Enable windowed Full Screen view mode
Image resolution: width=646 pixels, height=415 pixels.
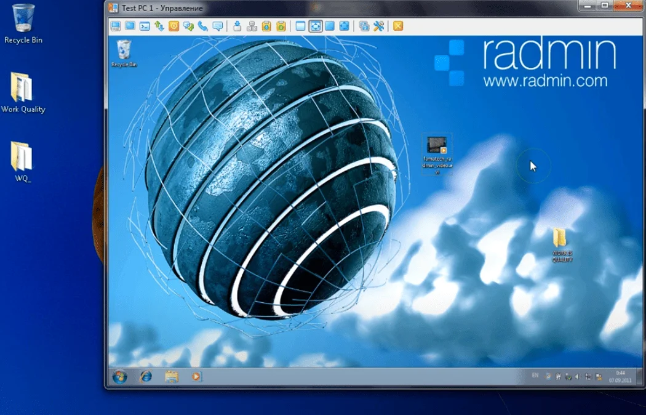[330, 26]
